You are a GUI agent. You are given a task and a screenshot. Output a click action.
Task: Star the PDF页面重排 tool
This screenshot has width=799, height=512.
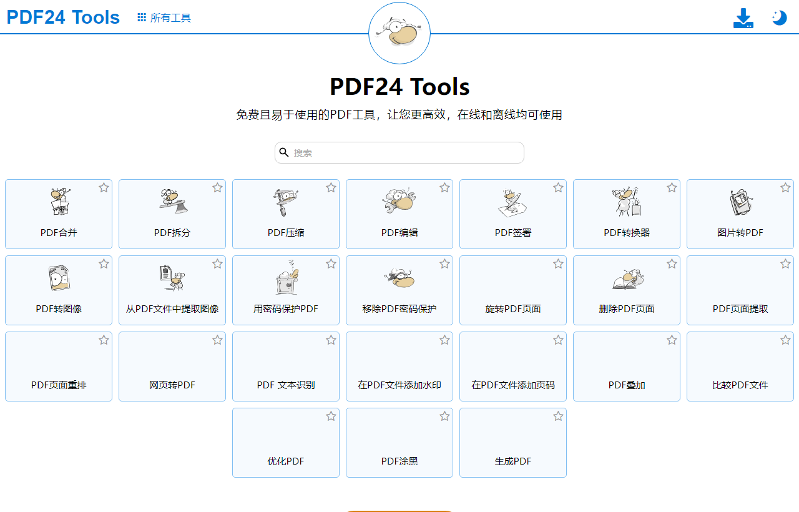click(x=104, y=340)
